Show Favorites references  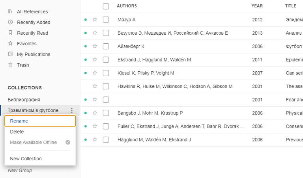(x=27, y=44)
